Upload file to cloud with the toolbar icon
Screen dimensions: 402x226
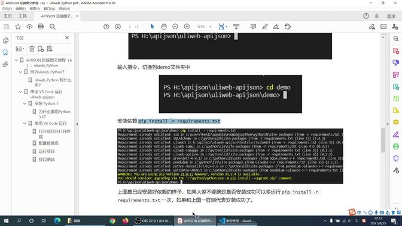point(29,27)
